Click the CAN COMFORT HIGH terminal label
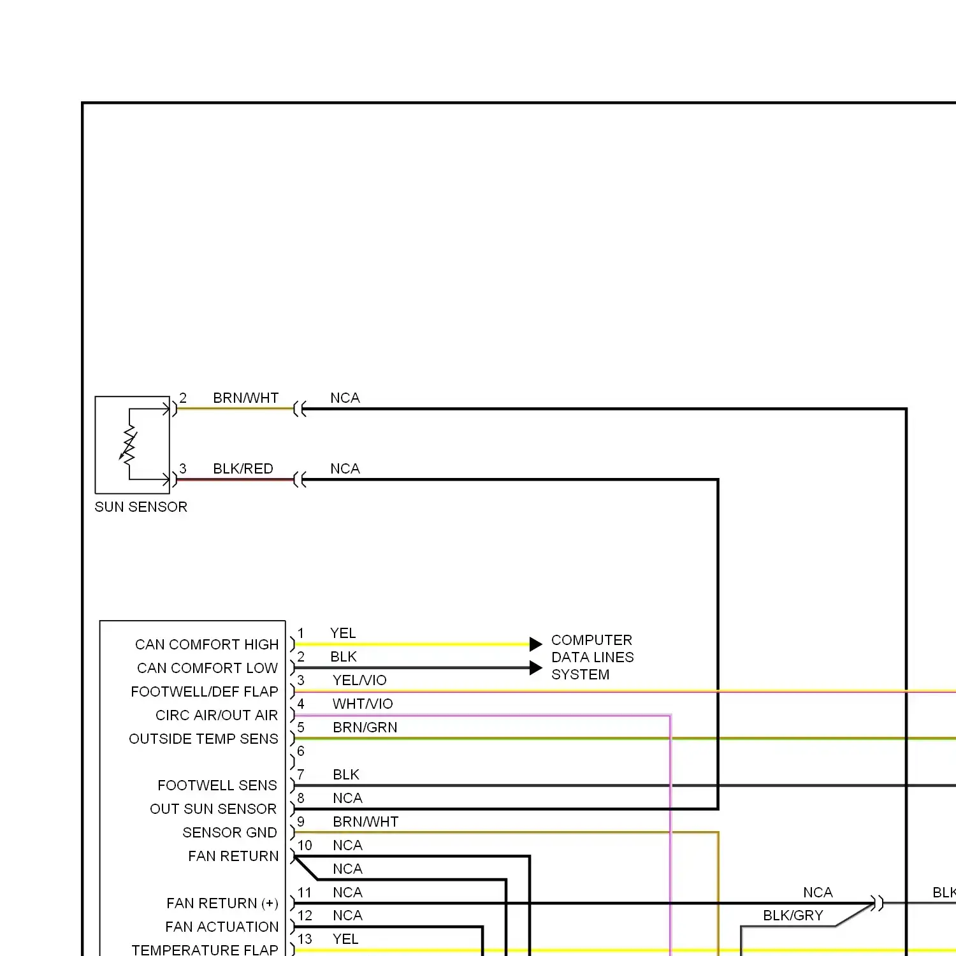The image size is (956, 956). pos(207,644)
